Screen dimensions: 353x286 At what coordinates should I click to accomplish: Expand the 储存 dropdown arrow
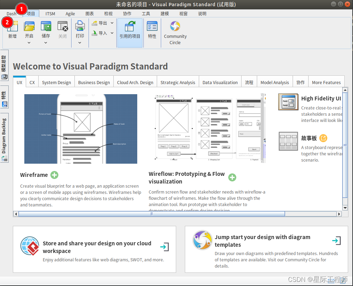click(x=46, y=42)
